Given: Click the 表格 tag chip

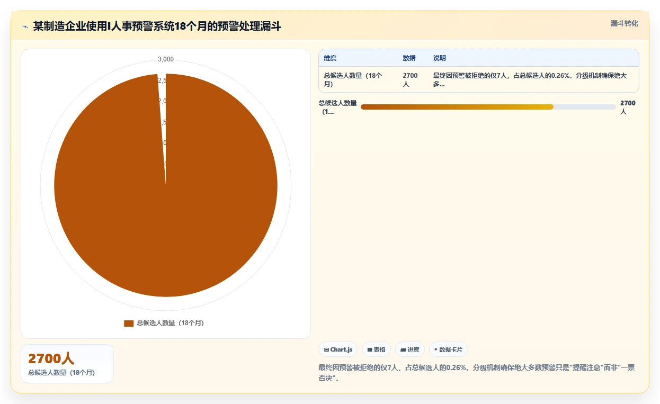Looking at the screenshot, I should click(x=376, y=349).
